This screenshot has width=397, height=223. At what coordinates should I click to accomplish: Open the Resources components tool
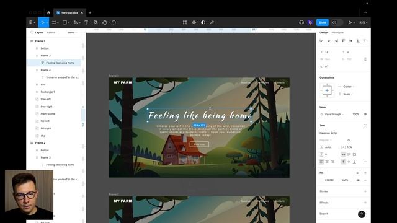pos(96,22)
